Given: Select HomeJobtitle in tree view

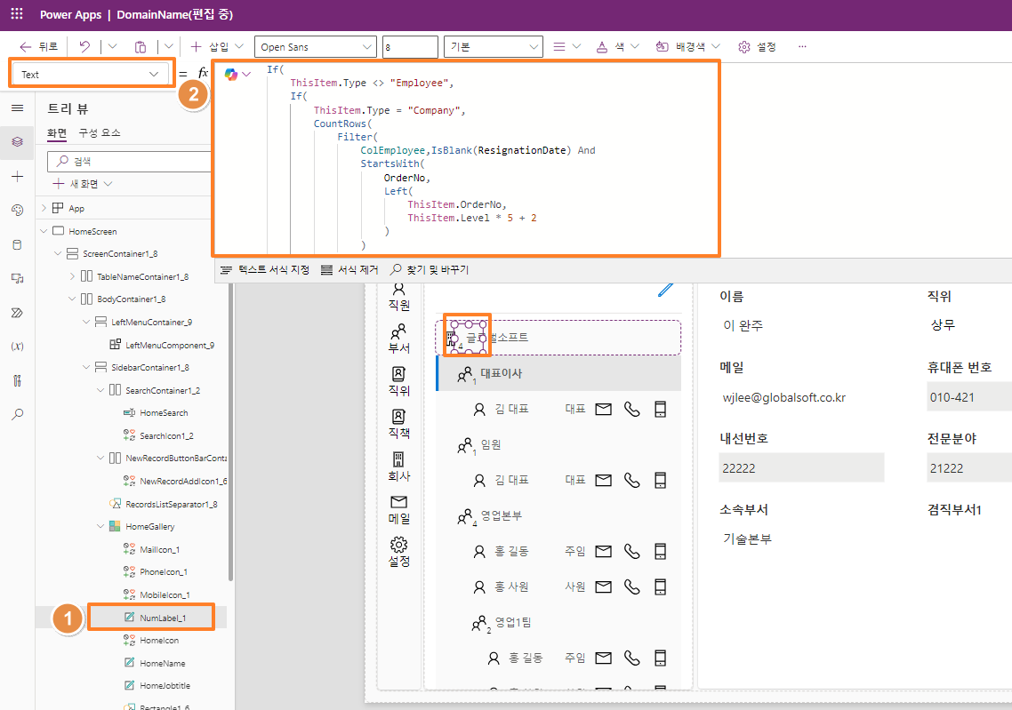Looking at the screenshot, I should [x=165, y=685].
